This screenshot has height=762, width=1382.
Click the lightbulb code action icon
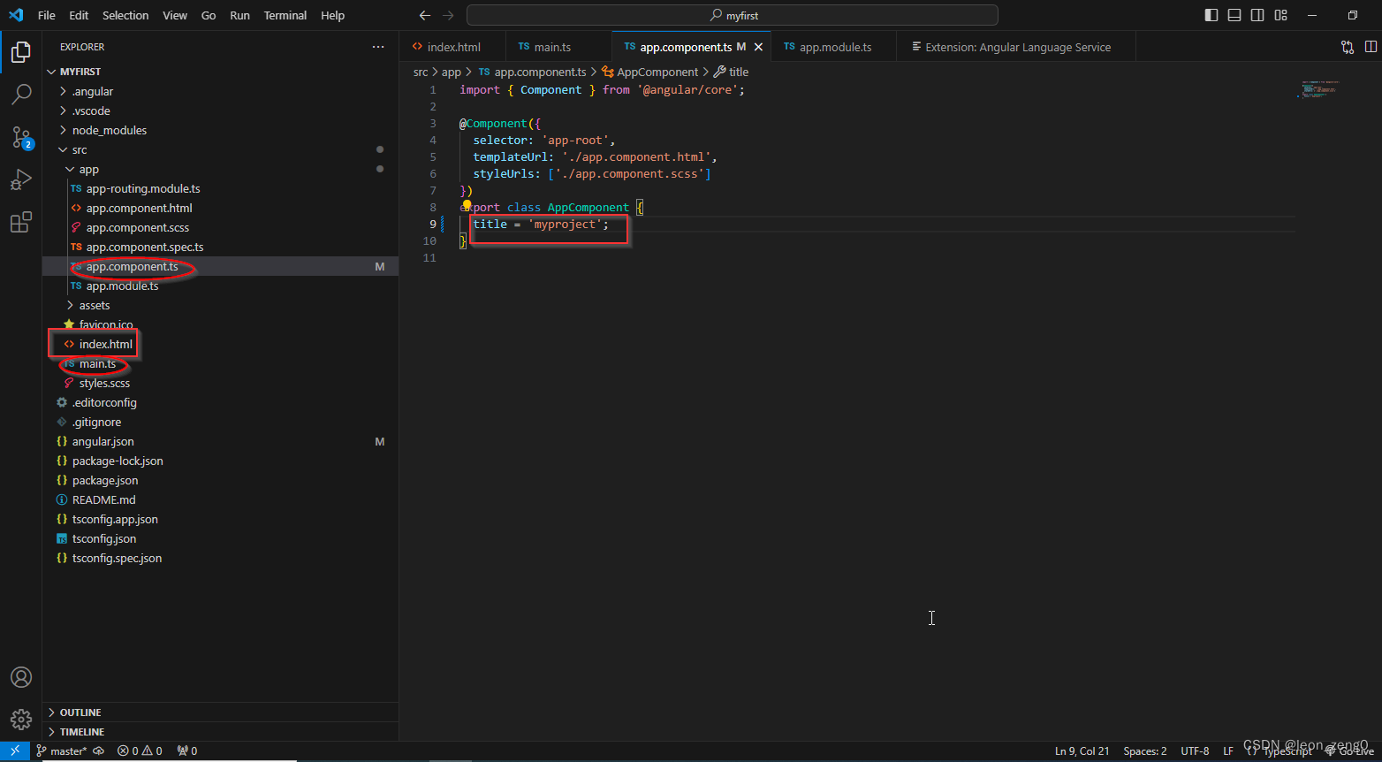tap(467, 206)
